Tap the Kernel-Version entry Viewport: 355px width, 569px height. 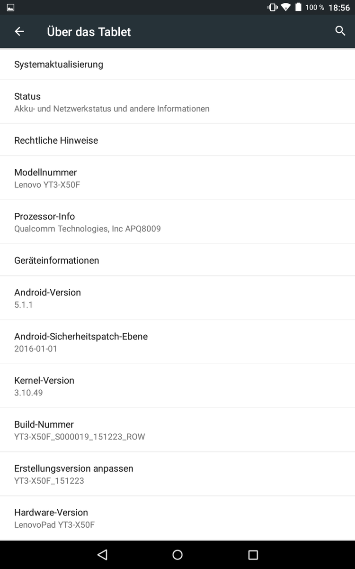click(x=177, y=386)
